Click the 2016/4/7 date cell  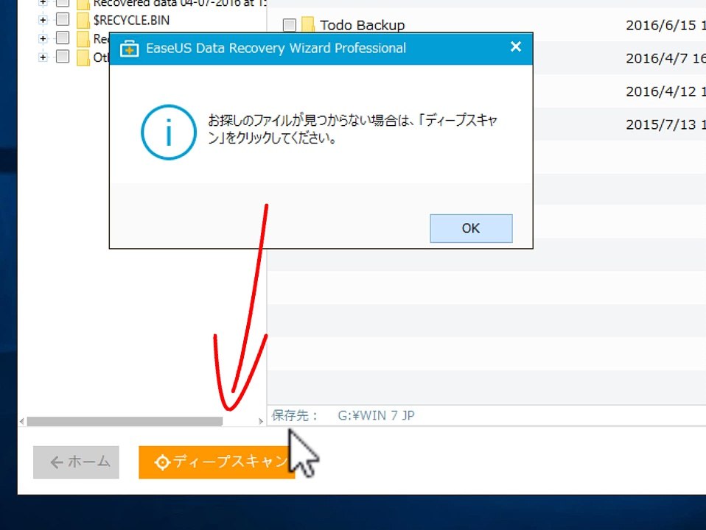(x=665, y=58)
